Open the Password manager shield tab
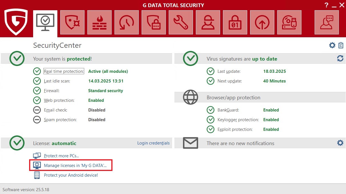 154,22
